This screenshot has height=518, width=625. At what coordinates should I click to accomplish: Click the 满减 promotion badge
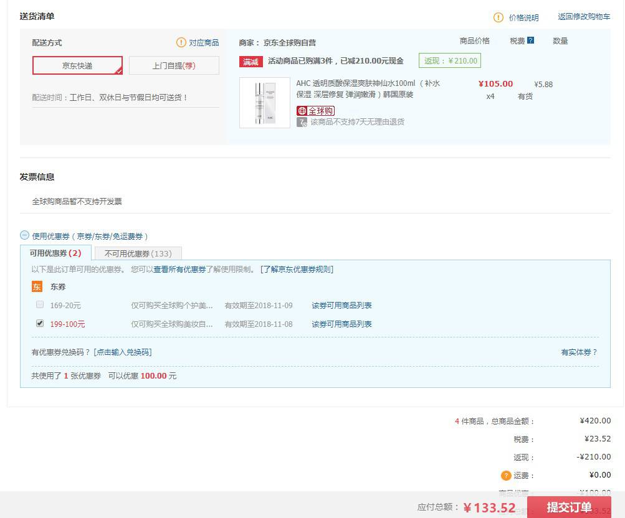tap(250, 60)
